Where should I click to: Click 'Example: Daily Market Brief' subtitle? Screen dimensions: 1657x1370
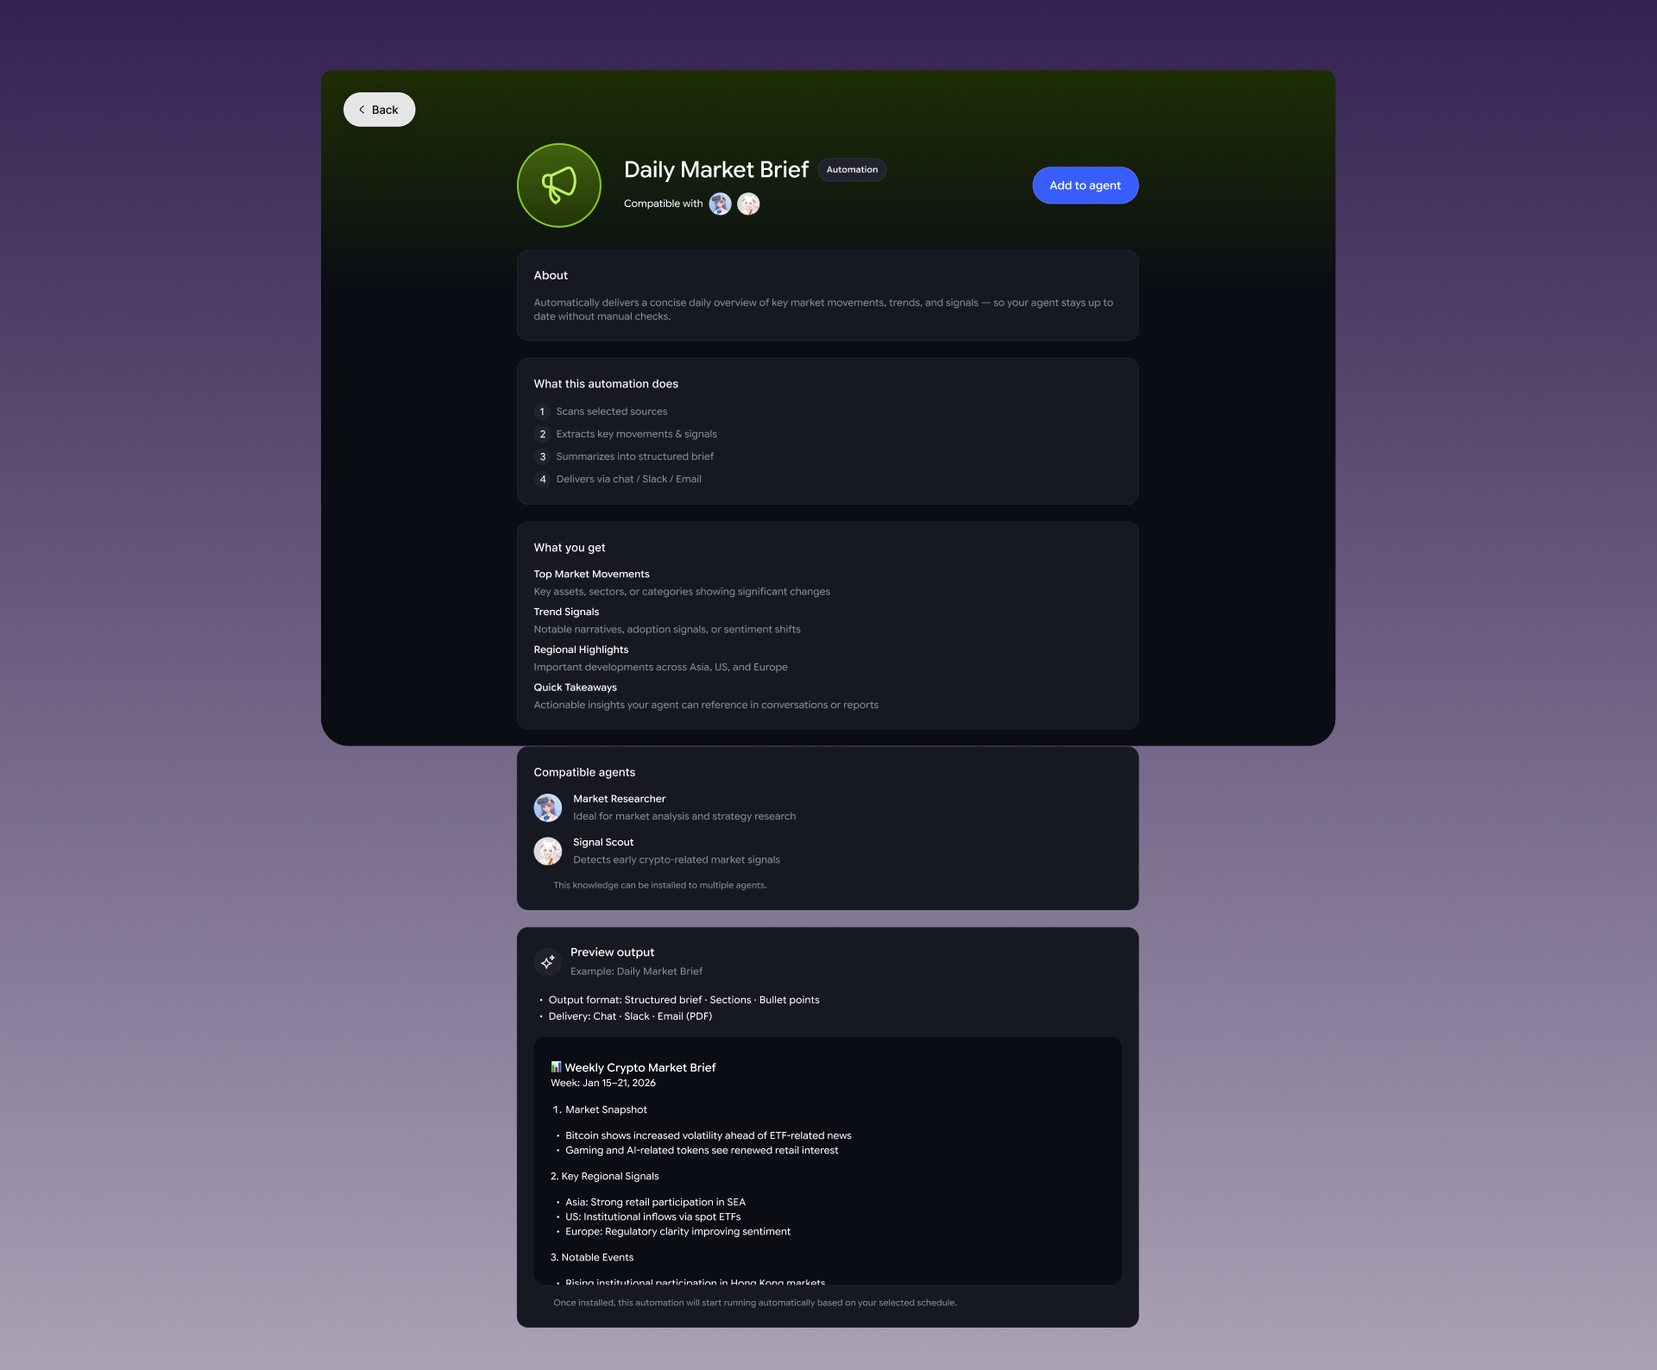coord(636,971)
